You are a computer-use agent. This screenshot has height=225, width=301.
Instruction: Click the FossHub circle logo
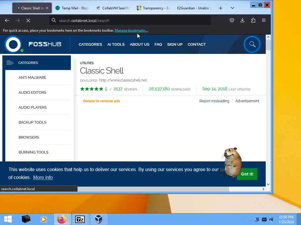coord(13,44)
